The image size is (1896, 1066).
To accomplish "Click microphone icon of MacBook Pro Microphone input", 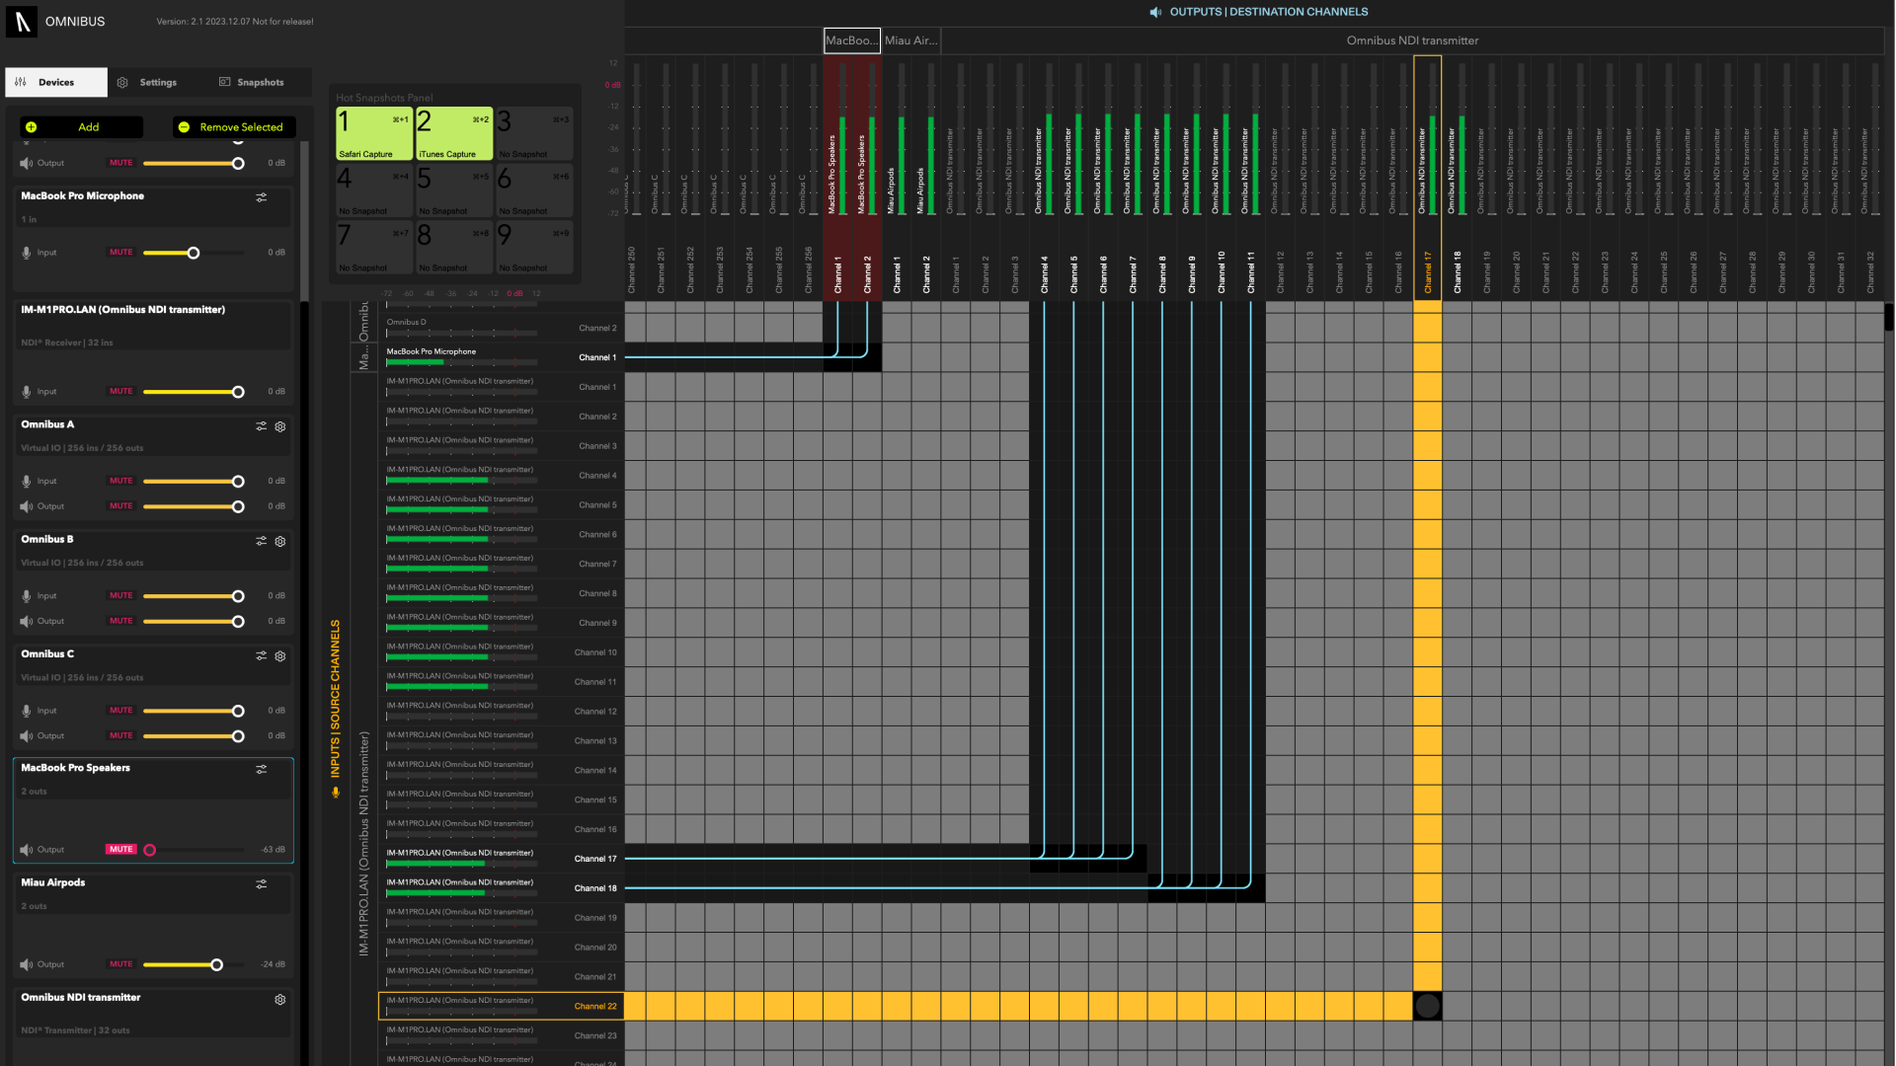I will pyautogui.click(x=27, y=253).
